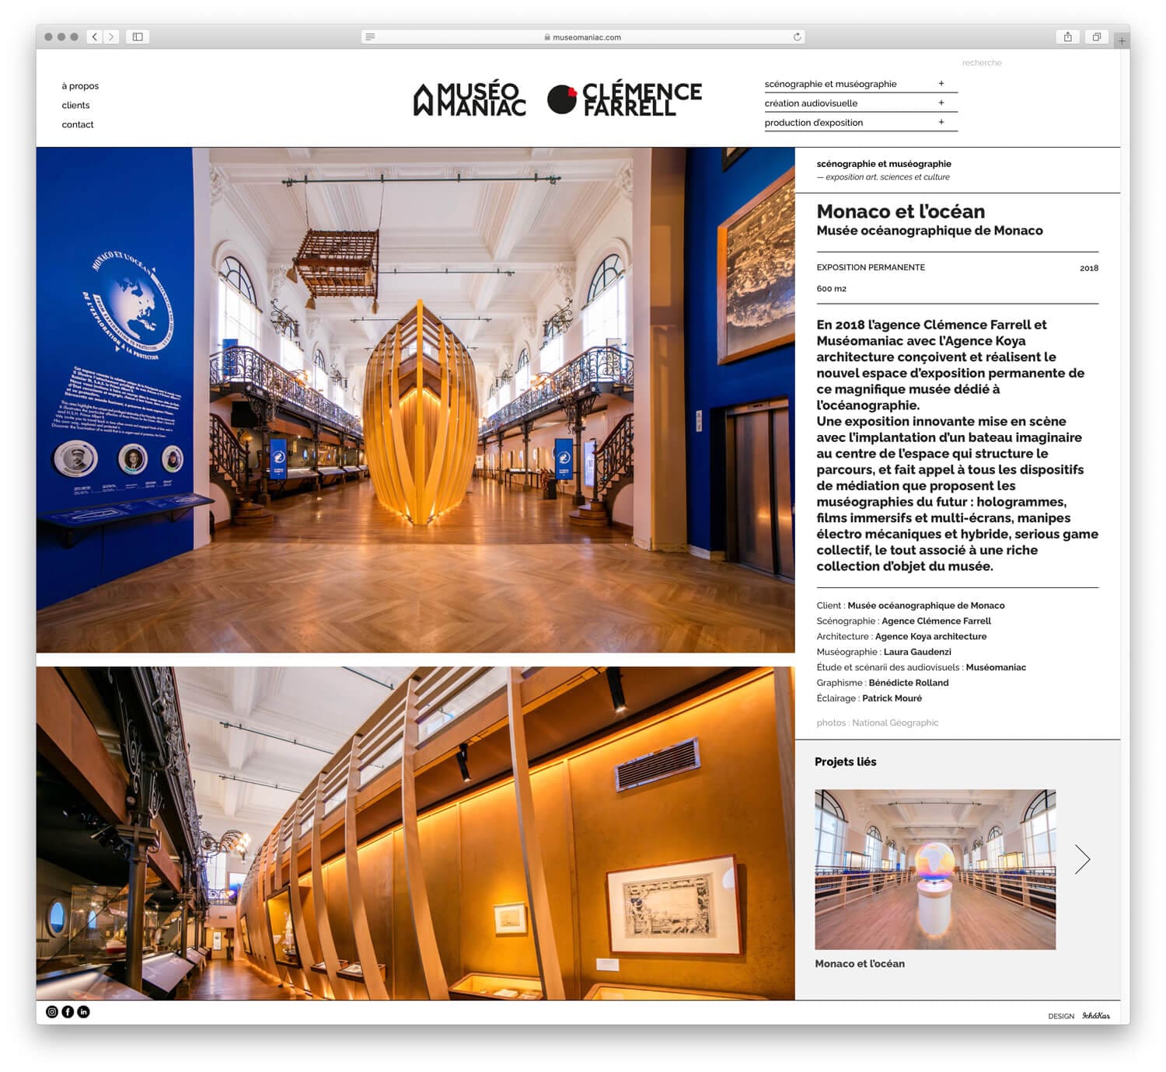Open the Facebook social icon
This screenshot has height=1072, width=1166.
(68, 1011)
